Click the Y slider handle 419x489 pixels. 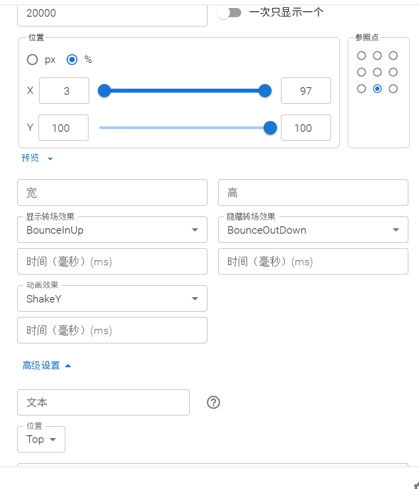click(270, 128)
